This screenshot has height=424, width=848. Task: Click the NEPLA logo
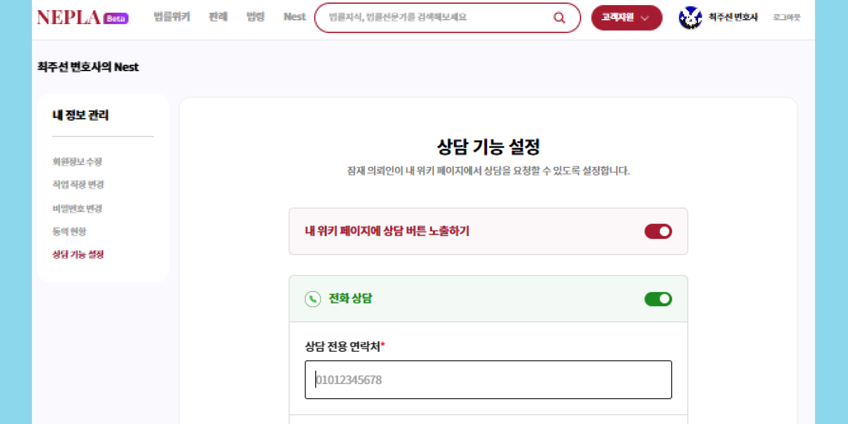pyautogui.click(x=69, y=17)
